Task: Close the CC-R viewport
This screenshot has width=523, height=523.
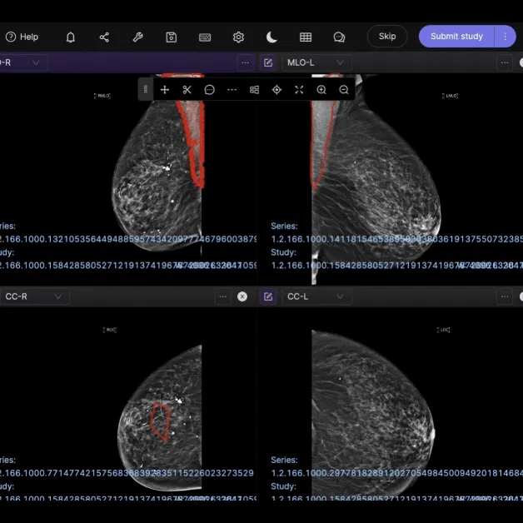Action: (x=242, y=296)
